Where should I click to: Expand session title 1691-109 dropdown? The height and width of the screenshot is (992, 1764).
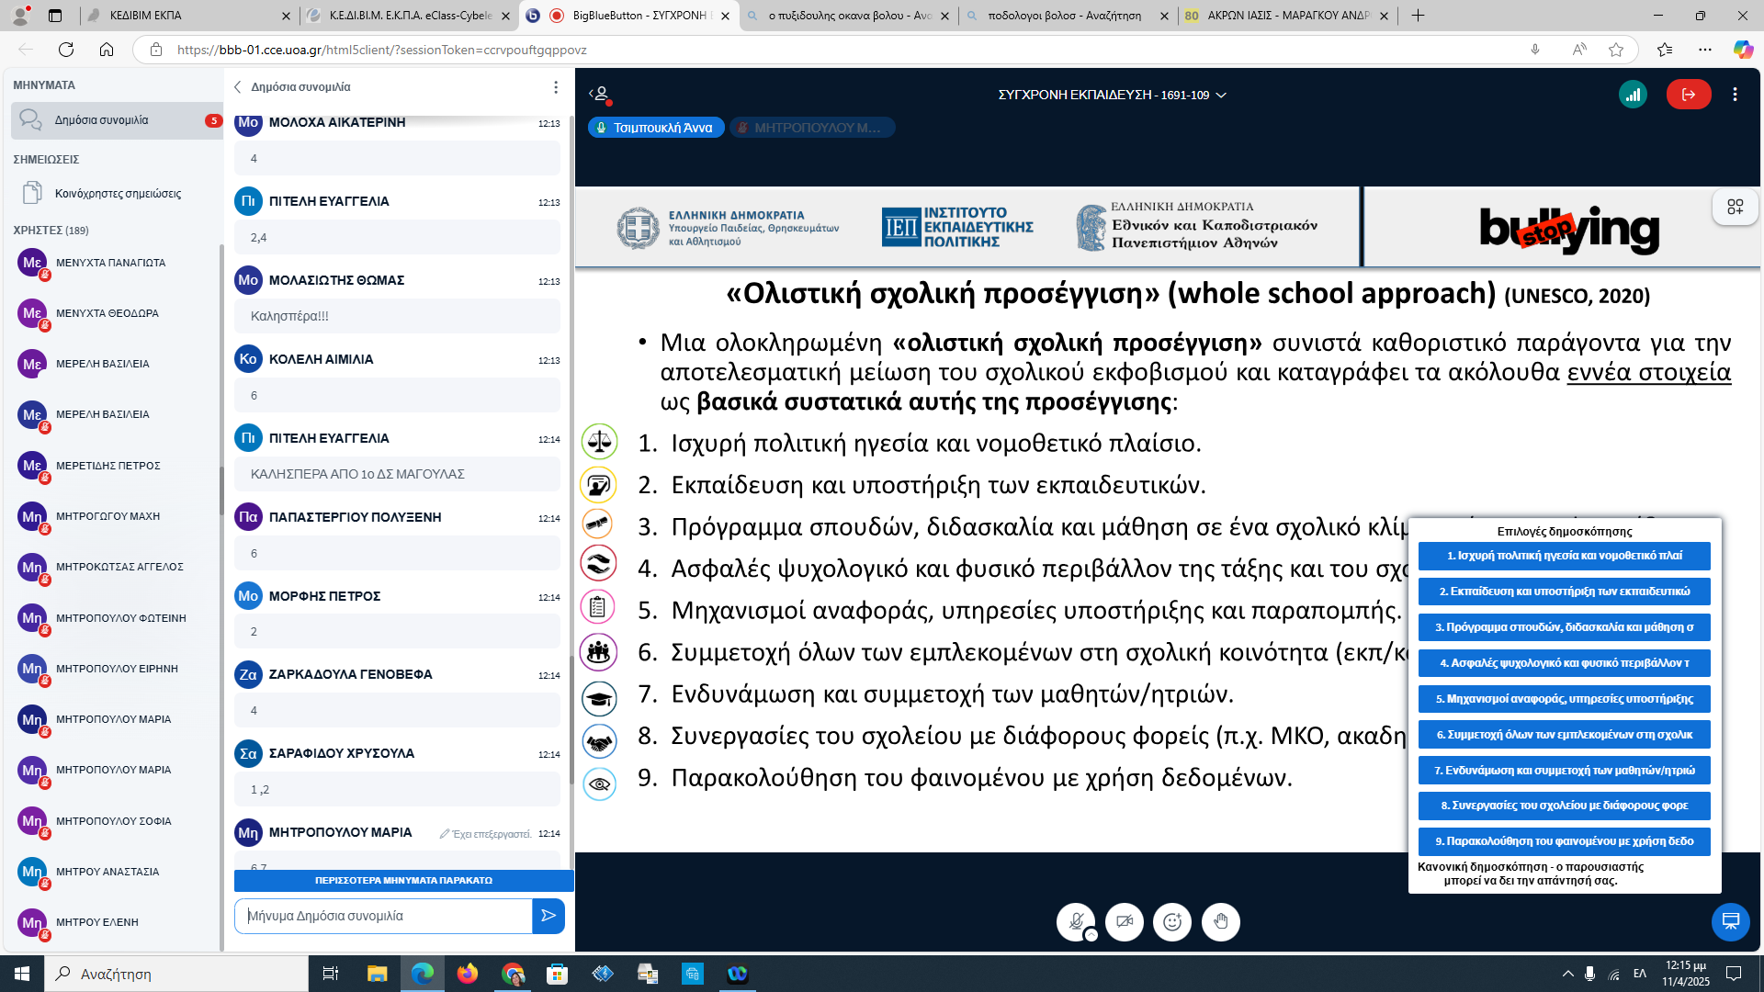1113,95
